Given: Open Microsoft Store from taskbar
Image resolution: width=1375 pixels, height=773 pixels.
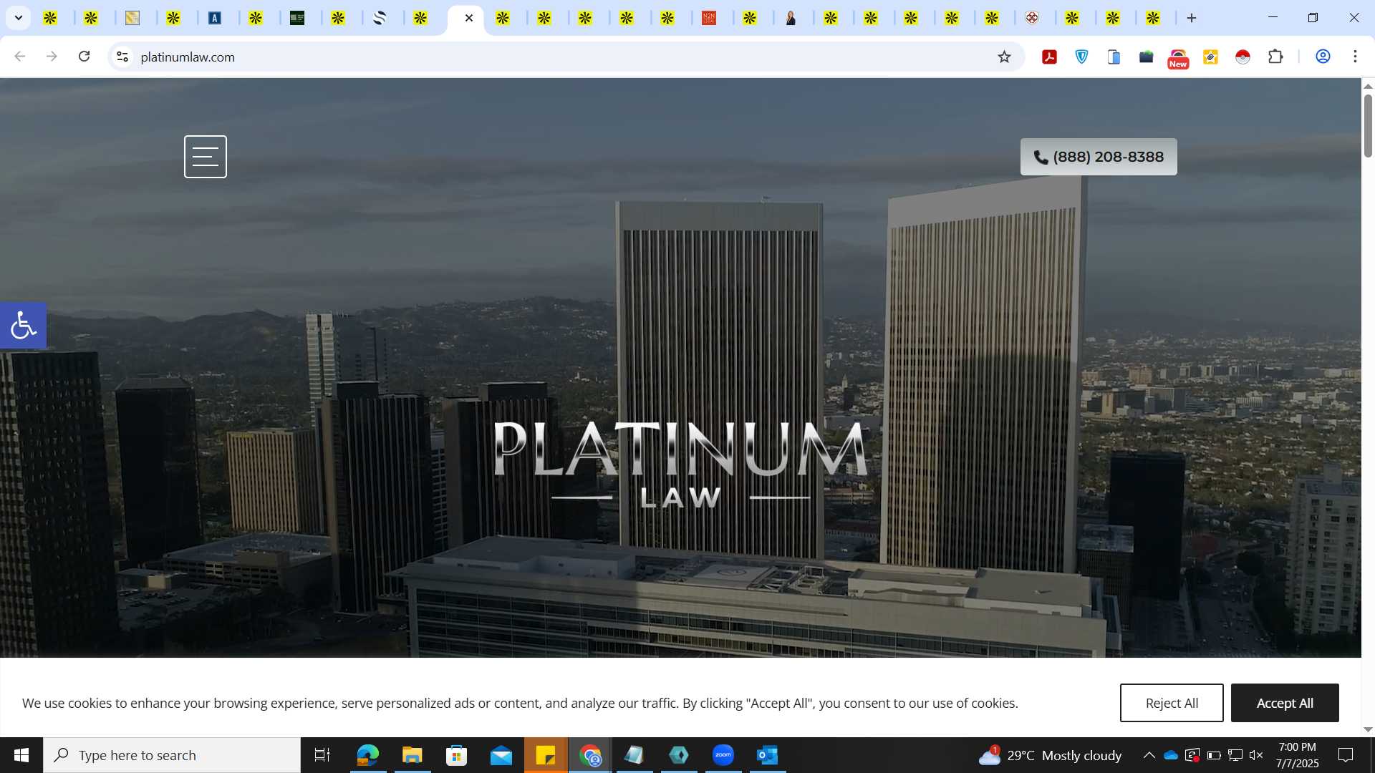Looking at the screenshot, I should [456, 755].
